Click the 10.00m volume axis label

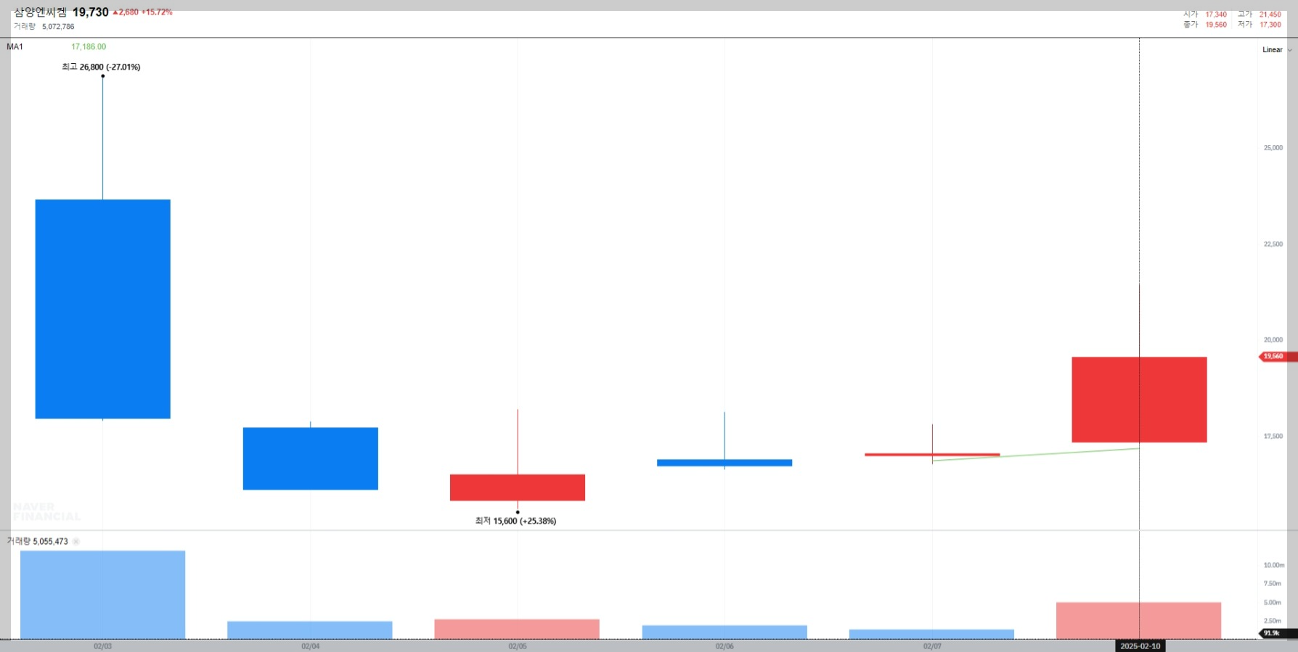pos(1274,565)
